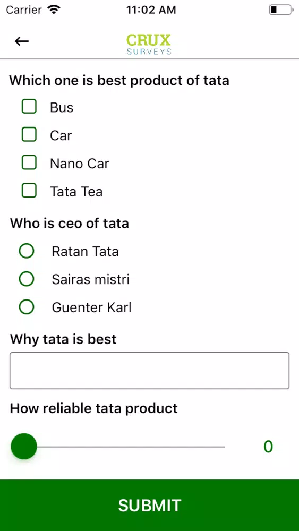
Task: Tap the battery icon in status bar
Action: pos(281,10)
